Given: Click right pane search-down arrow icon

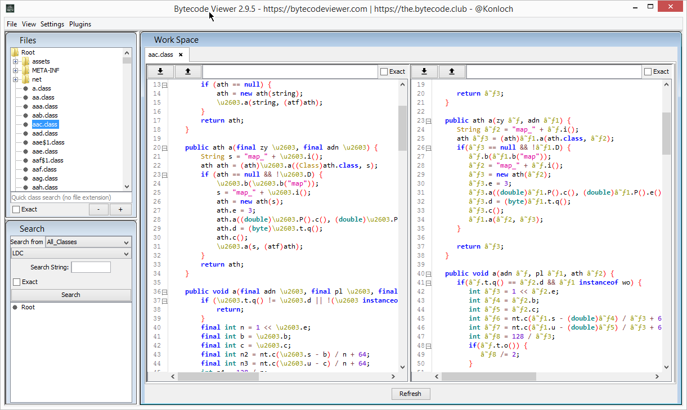Looking at the screenshot, I should [x=425, y=71].
